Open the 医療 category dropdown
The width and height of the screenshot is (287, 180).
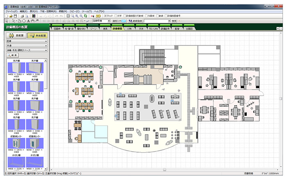(26, 41)
